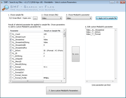Click parameter list scroll right arrow
126x98 pixels.
coord(61,81)
